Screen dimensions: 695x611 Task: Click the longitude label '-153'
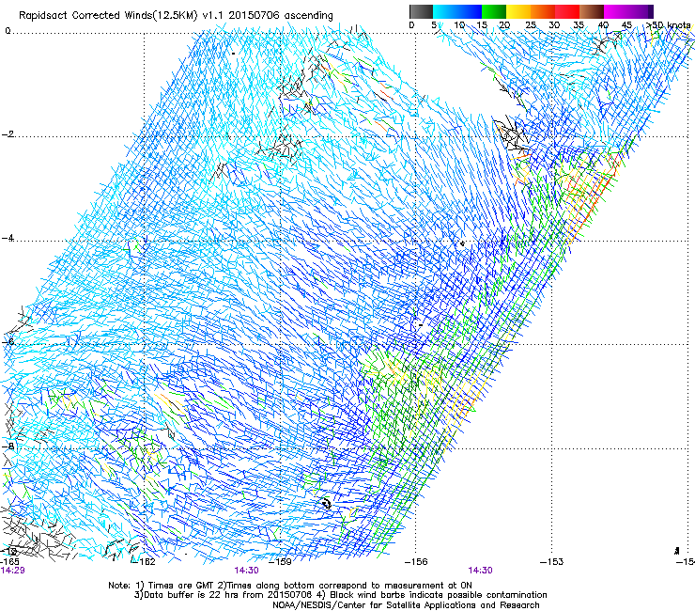click(552, 562)
